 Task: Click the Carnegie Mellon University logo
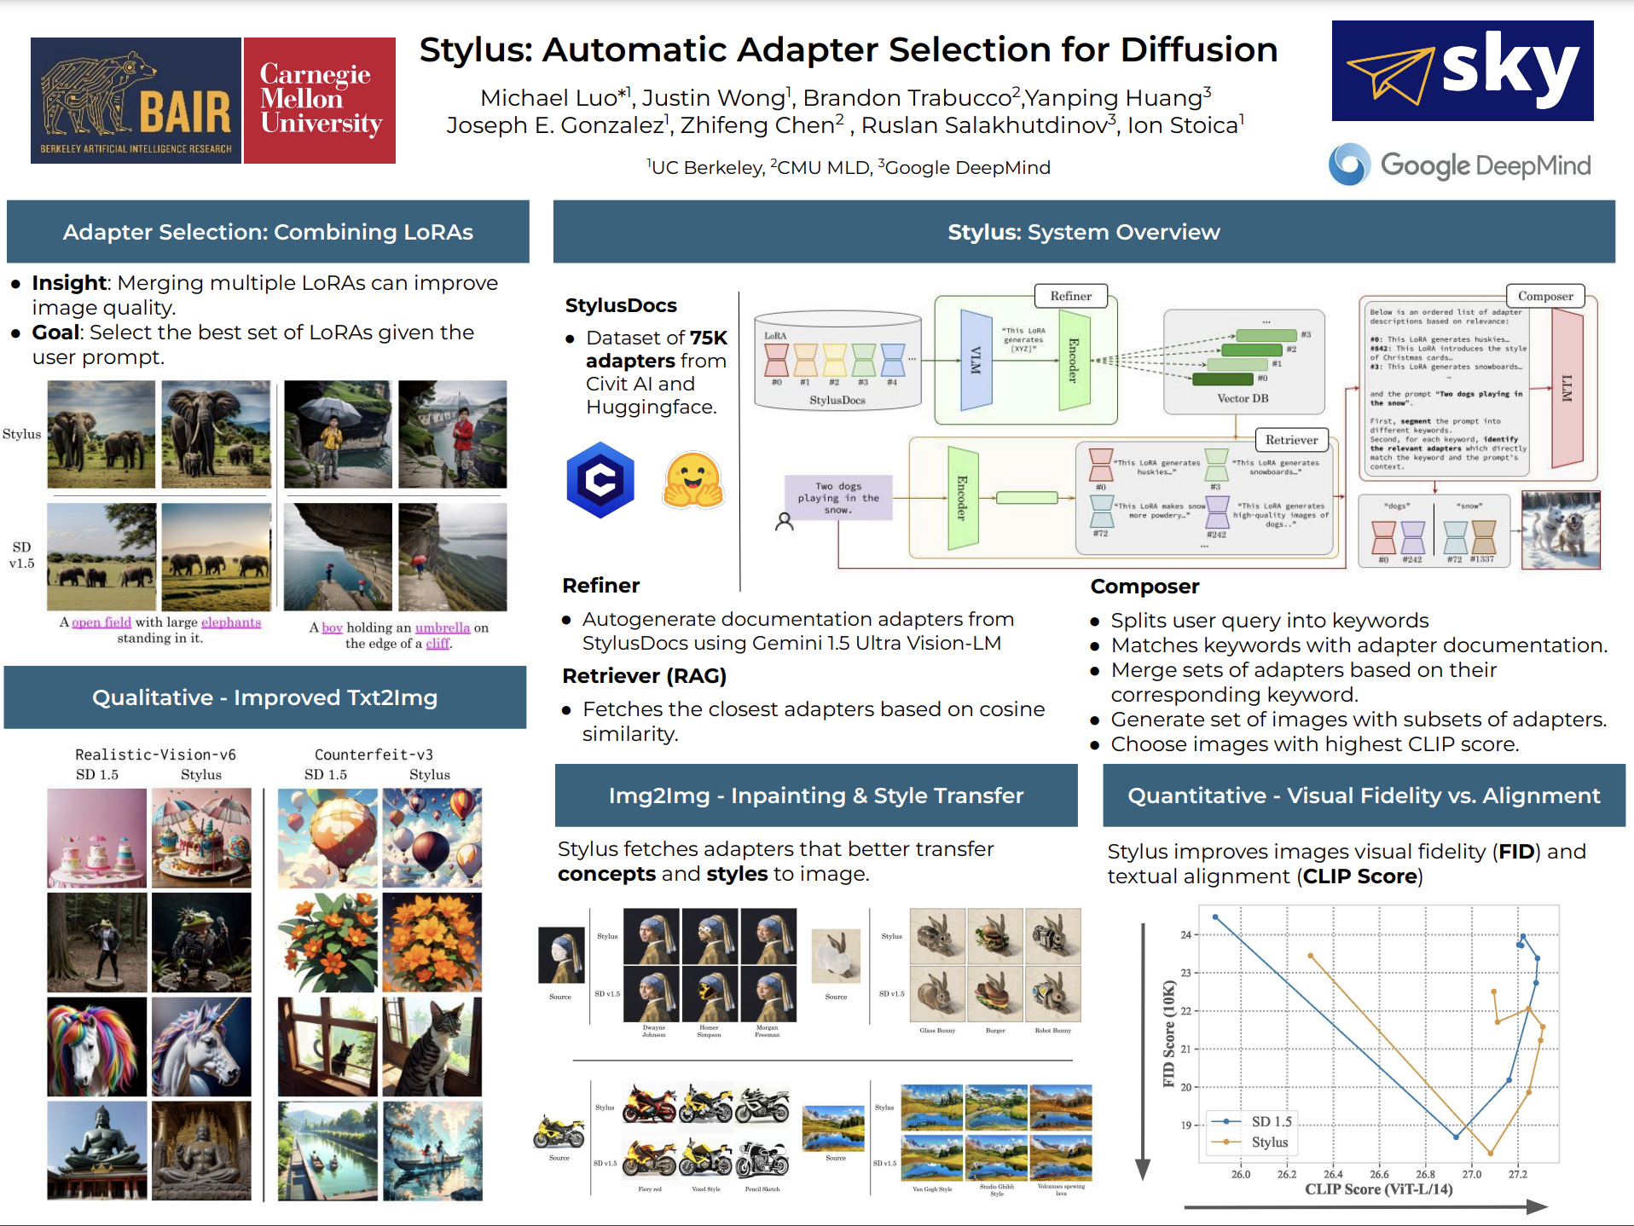320,101
